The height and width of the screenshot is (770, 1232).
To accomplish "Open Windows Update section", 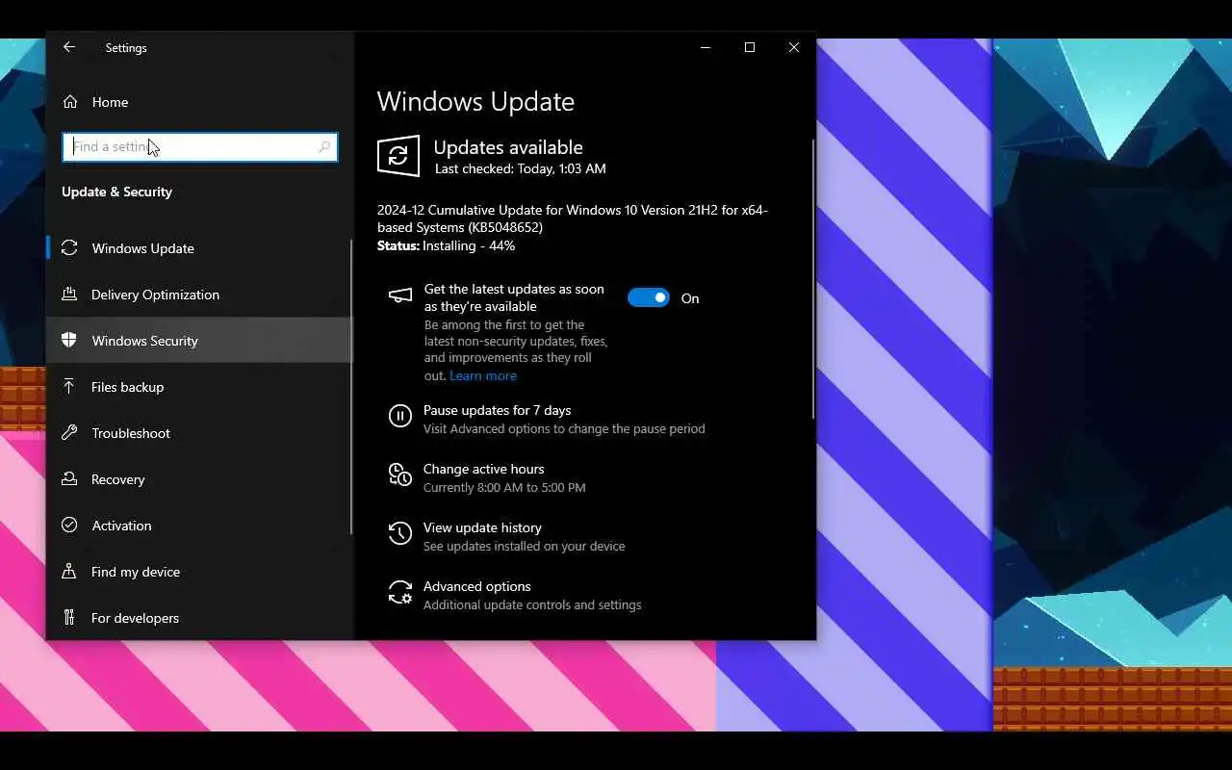I will [199, 248].
